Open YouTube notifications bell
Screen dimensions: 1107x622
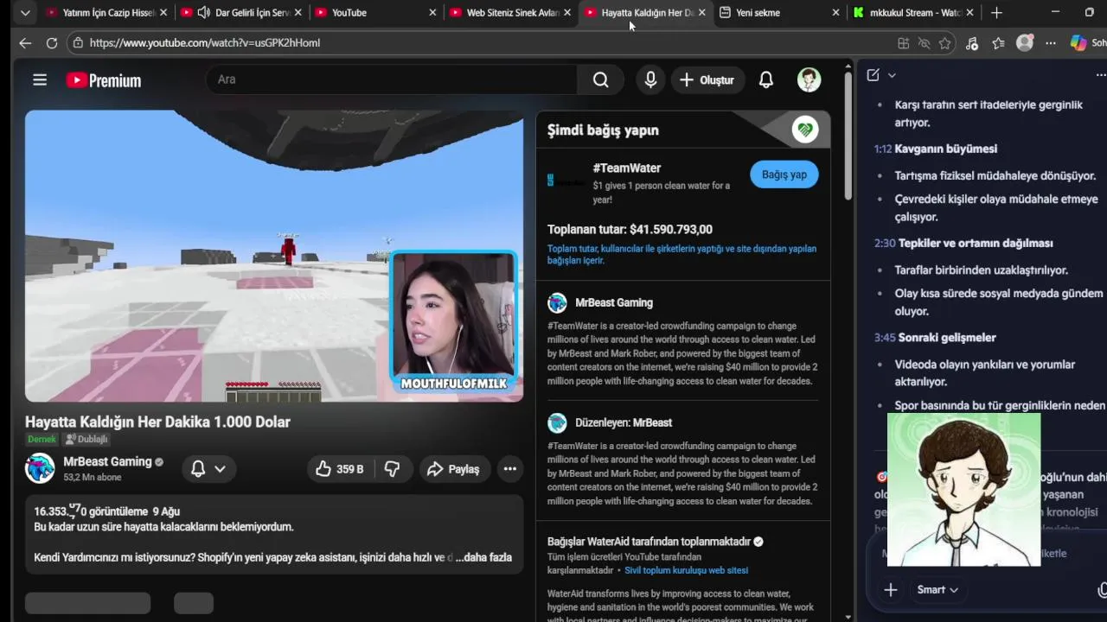pyautogui.click(x=765, y=79)
